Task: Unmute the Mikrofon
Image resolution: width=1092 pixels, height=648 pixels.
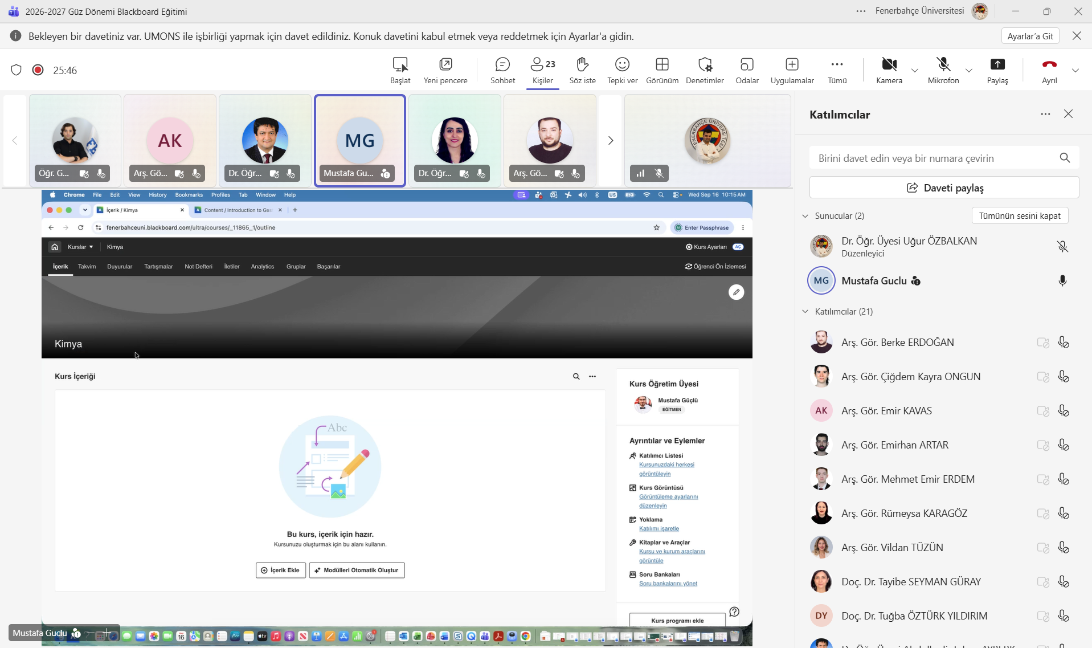Action: coord(943,70)
